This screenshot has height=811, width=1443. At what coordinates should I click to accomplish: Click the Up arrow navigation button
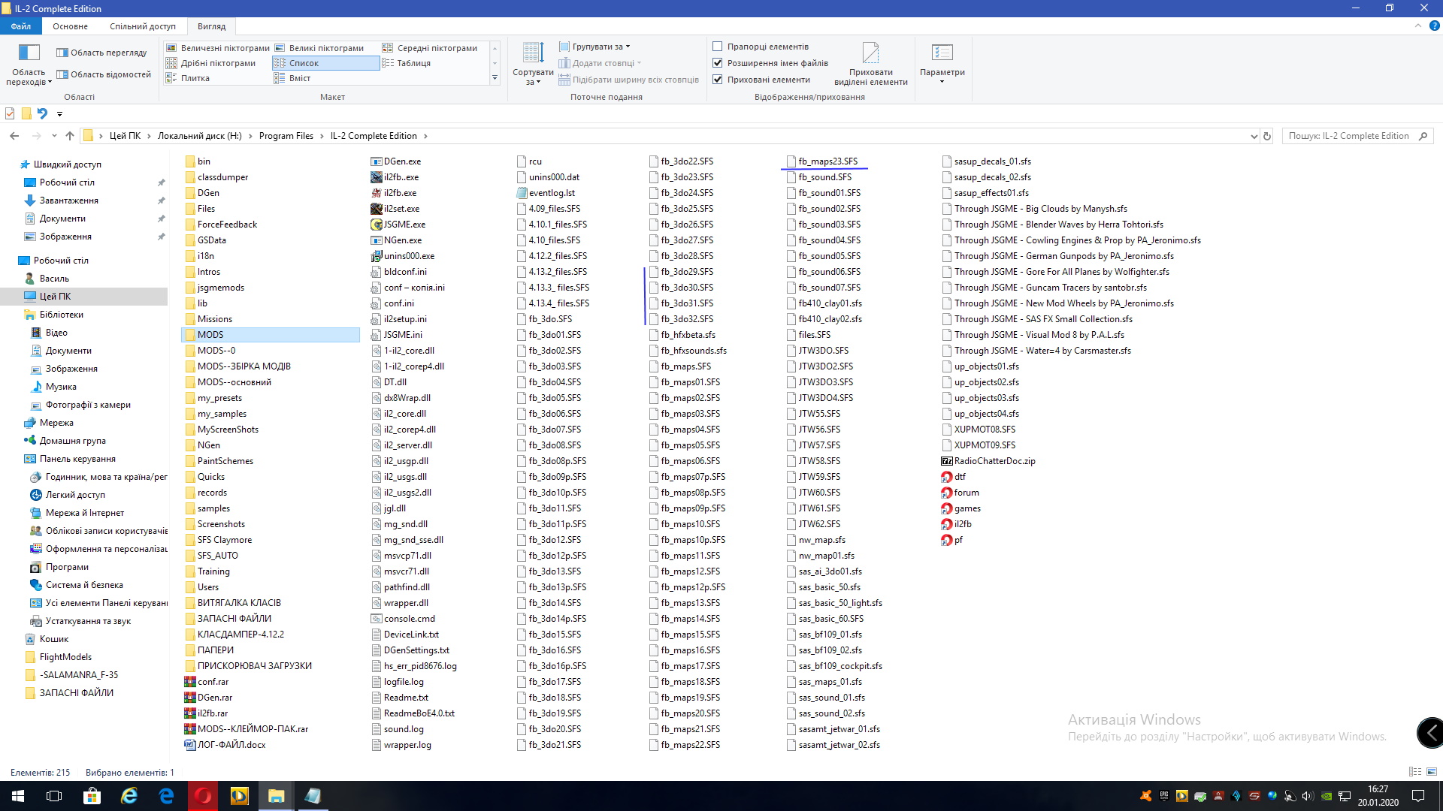tap(70, 136)
